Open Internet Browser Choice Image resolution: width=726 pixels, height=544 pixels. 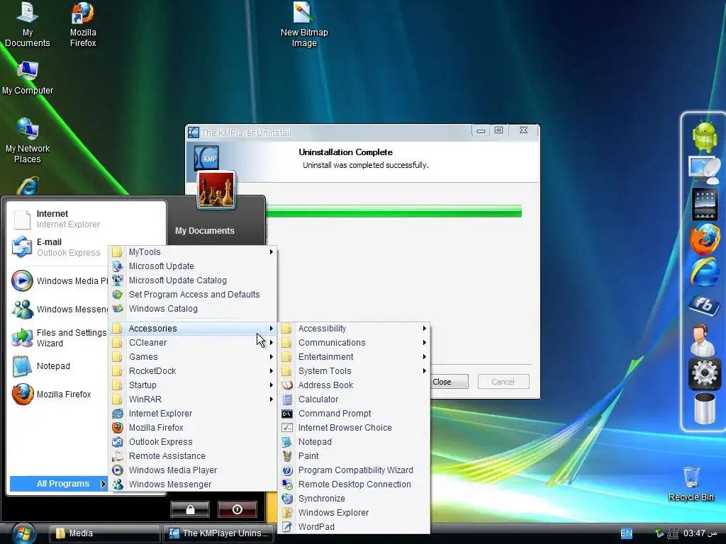354,428
